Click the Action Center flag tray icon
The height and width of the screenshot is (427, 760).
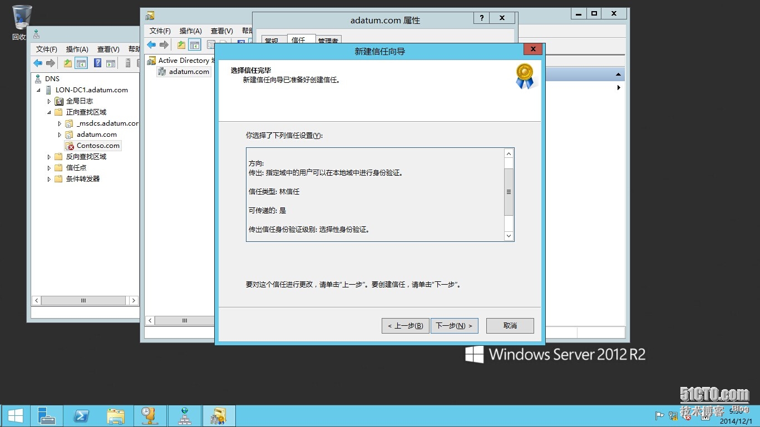(x=659, y=415)
